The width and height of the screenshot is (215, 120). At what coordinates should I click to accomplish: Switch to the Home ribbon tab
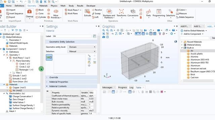point(9,6)
